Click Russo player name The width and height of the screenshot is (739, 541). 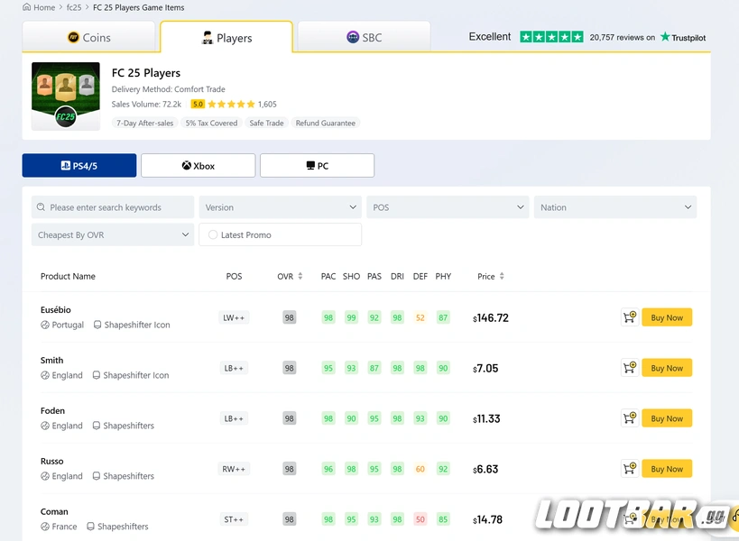pyautogui.click(x=51, y=461)
